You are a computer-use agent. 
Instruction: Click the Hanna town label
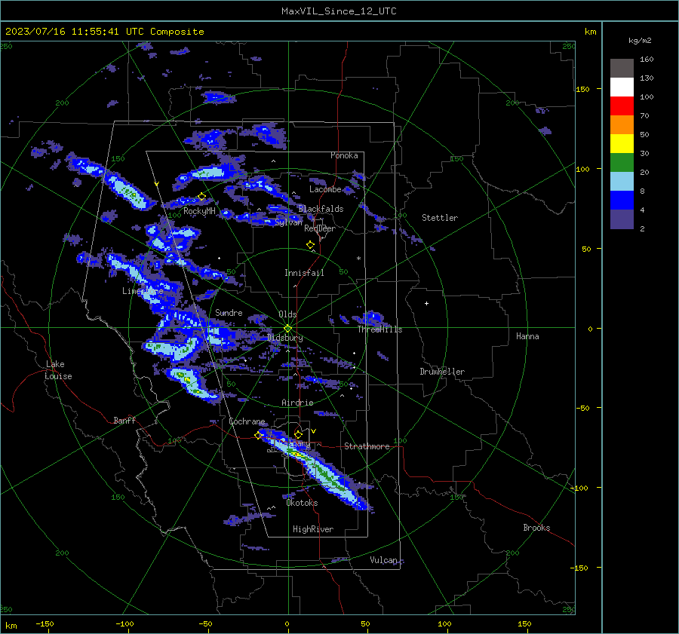point(527,336)
